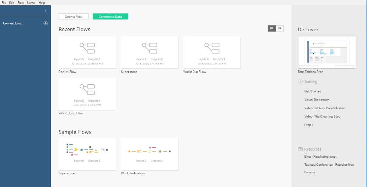Click the flow icon on the Rockit_Flow card

[87, 48]
